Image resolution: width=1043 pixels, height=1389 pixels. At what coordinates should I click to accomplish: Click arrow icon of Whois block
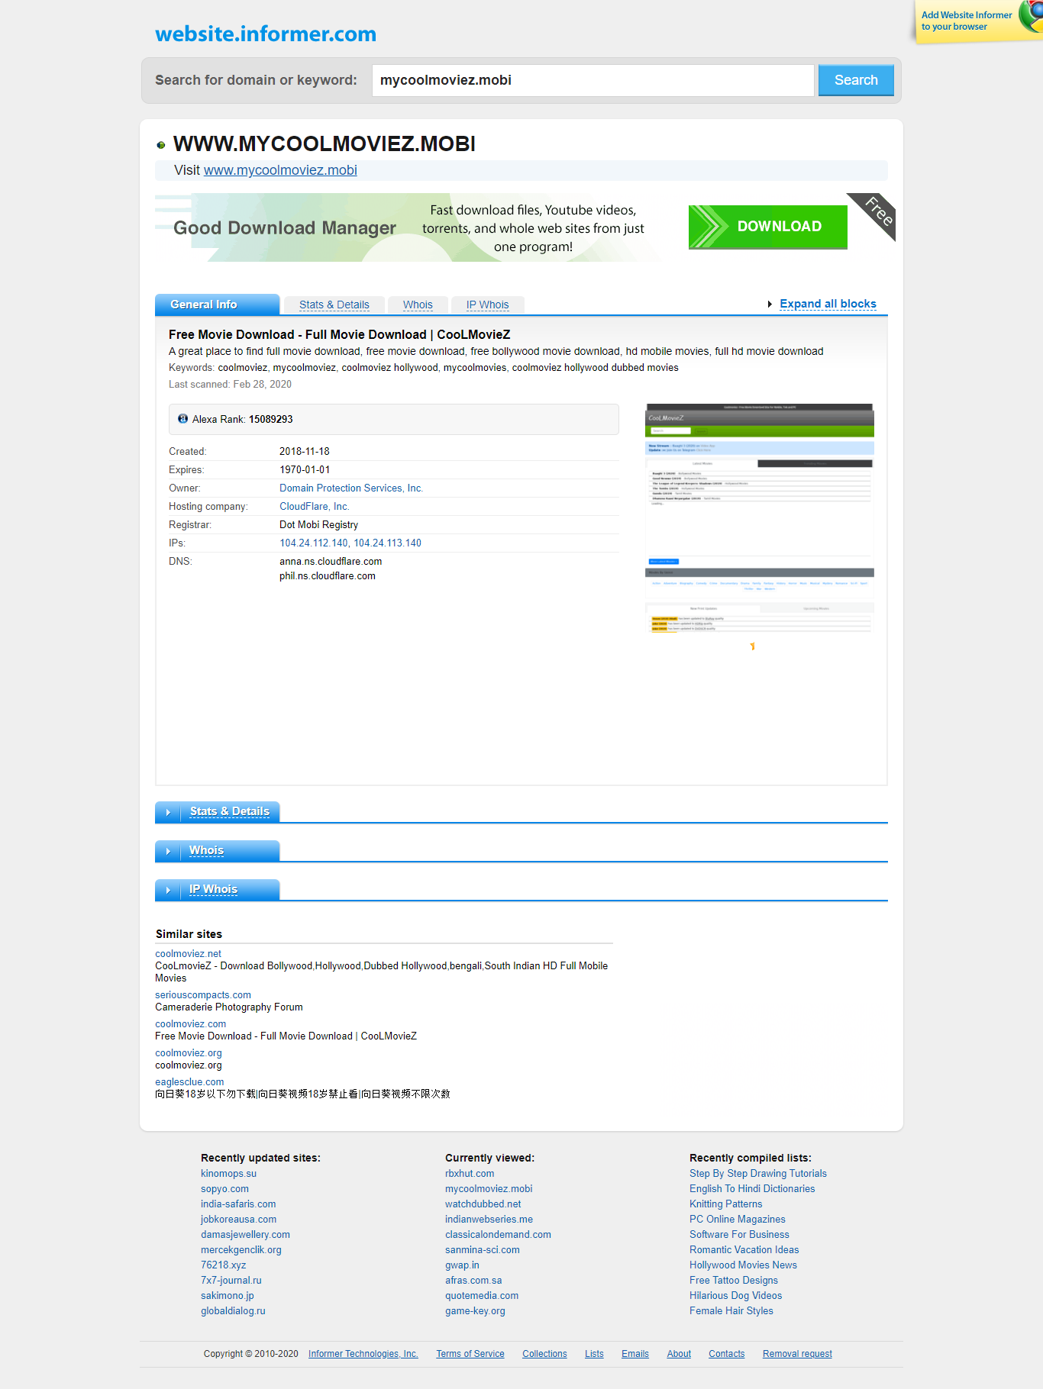click(x=168, y=851)
